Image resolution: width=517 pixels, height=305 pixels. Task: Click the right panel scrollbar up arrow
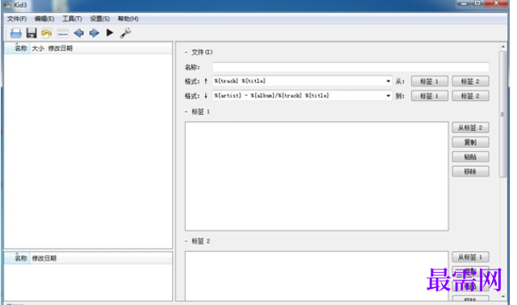[502, 47]
